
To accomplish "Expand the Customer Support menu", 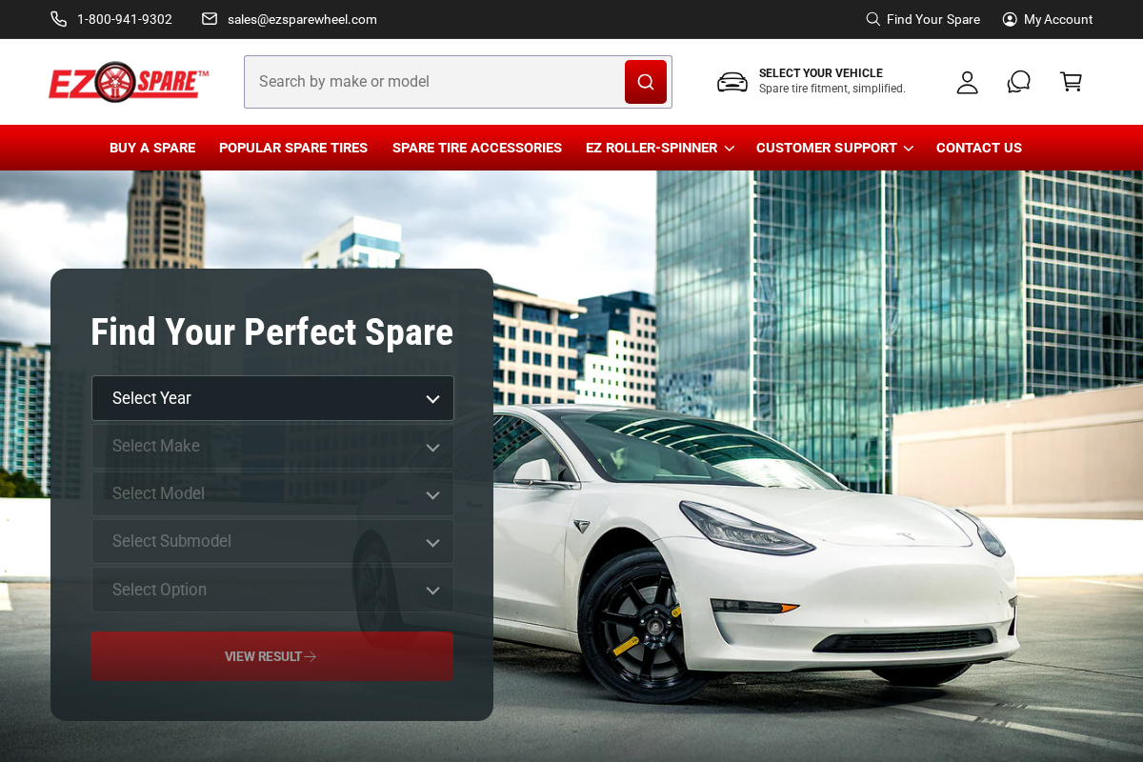I will [834, 148].
